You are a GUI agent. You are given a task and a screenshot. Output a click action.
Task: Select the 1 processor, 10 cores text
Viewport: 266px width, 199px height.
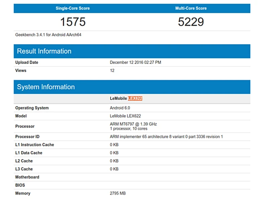click(129, 129)
